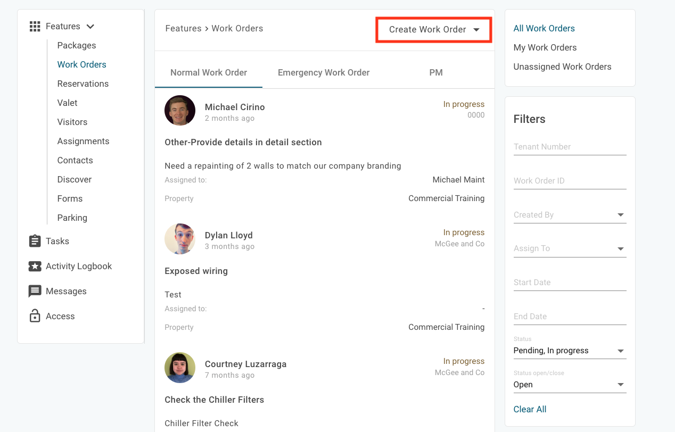Open Status open/close dropdown set to Open

coord(570,385)
